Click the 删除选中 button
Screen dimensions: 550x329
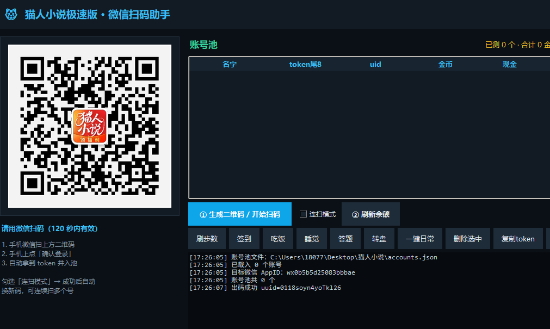[x=467, y=239]
